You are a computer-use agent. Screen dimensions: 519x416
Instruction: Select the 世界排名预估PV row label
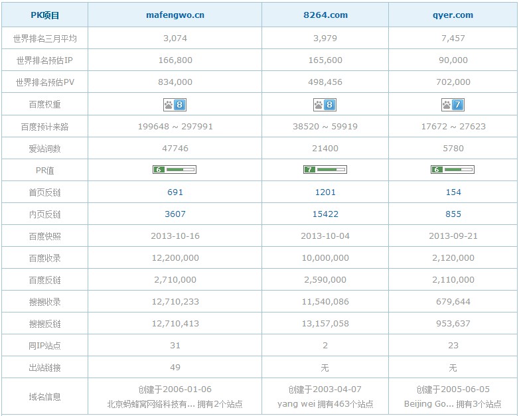[44, 82]
